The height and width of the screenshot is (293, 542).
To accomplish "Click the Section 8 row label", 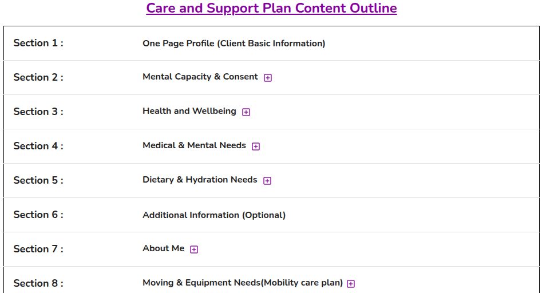I will (x=38, y=283).
